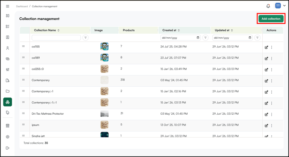Open the tag icon in sidebar

click(8, 113)
